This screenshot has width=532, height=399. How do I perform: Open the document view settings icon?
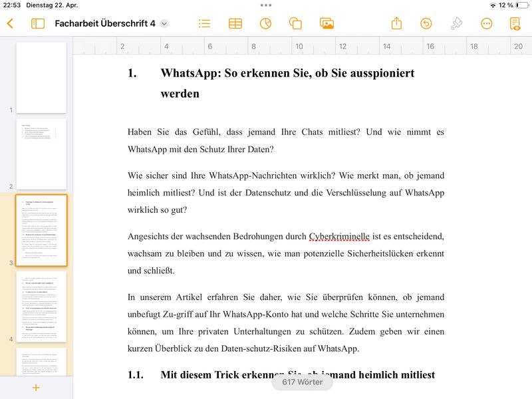point(515,23)
